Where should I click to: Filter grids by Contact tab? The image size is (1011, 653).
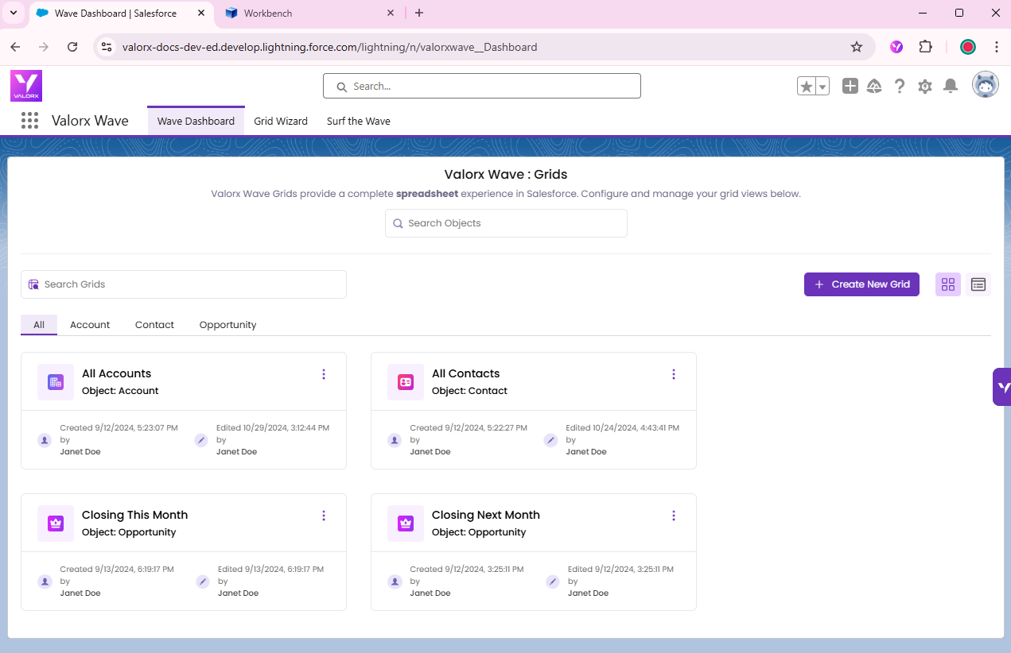click(154, 325)
